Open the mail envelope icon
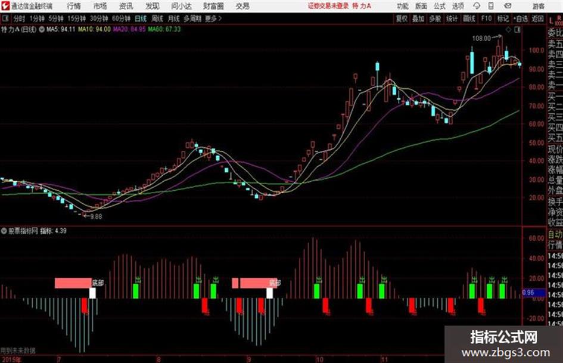The height and width of the screenshot is (363, 563). tap(508, 6)
